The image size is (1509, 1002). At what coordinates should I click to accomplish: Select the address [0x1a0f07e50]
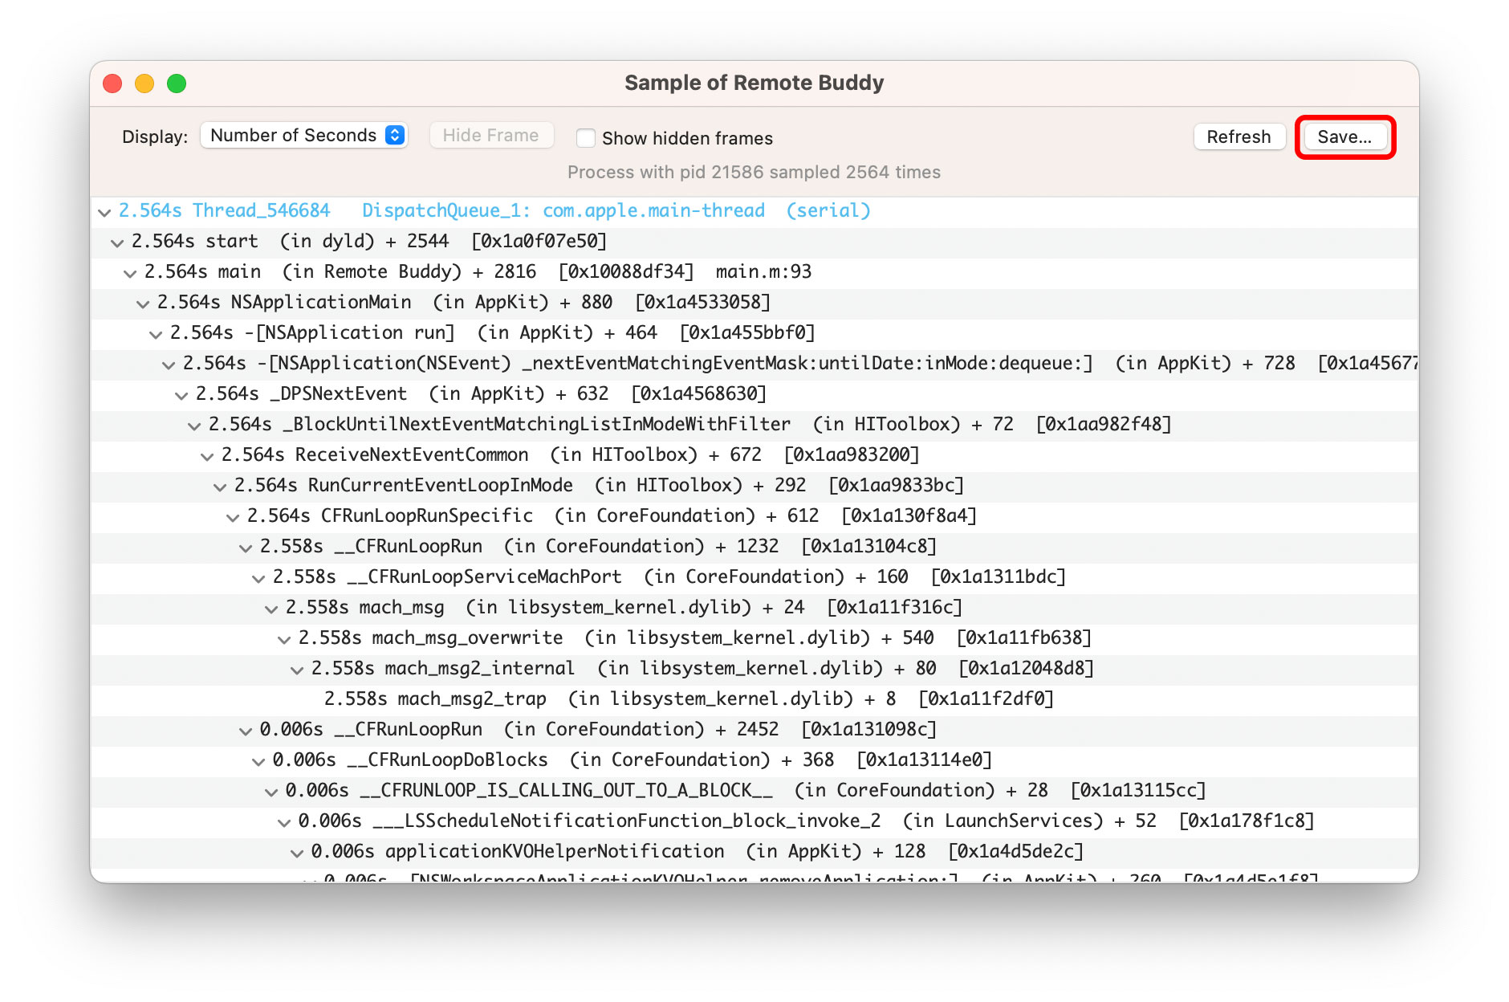[539, 241]
